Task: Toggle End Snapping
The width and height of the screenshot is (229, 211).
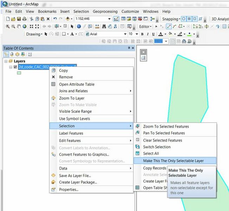Action: [189, 19]
